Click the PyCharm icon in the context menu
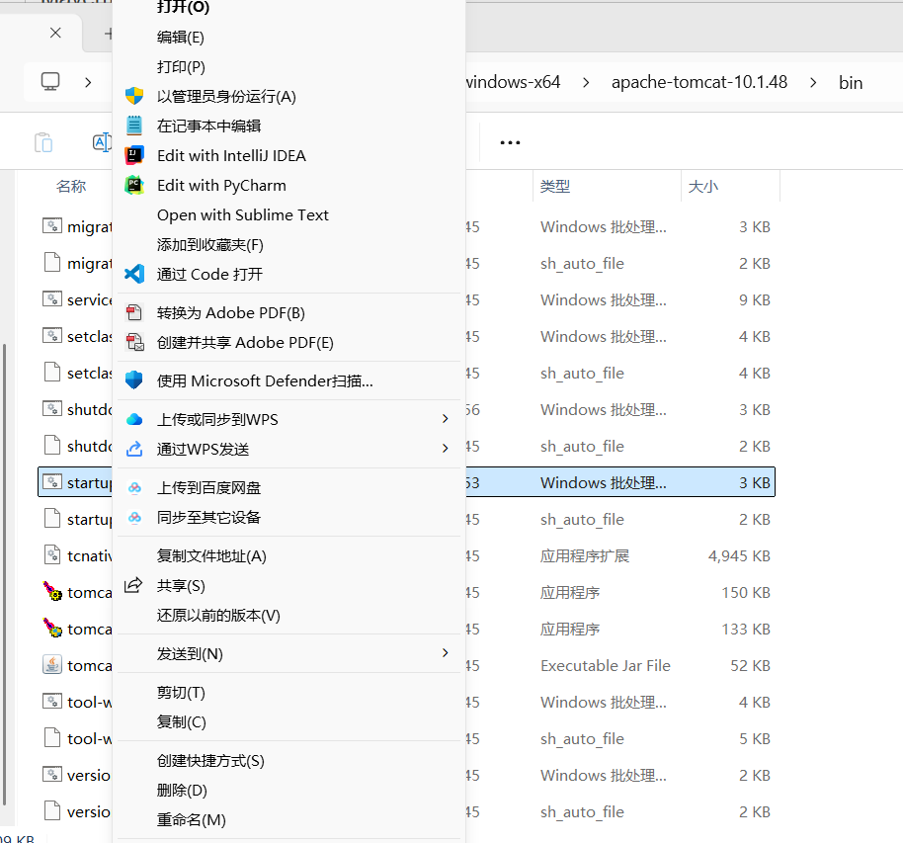Image resolution: width=903 pixels, height=843 pixels. (x=134, y=185)
